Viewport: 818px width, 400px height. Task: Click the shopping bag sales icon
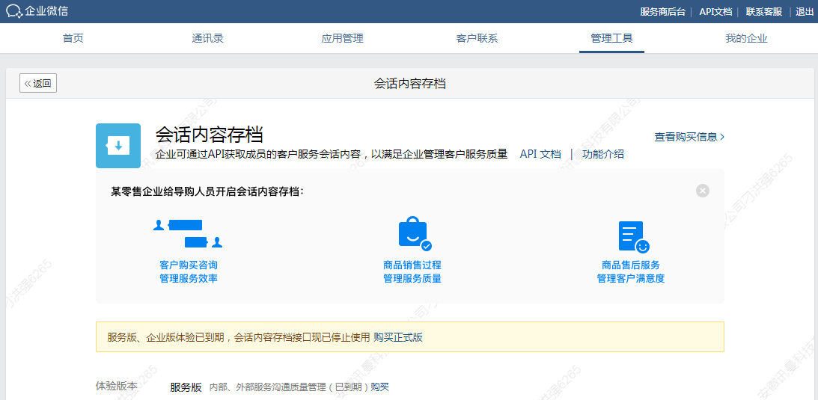pos(413,234)
